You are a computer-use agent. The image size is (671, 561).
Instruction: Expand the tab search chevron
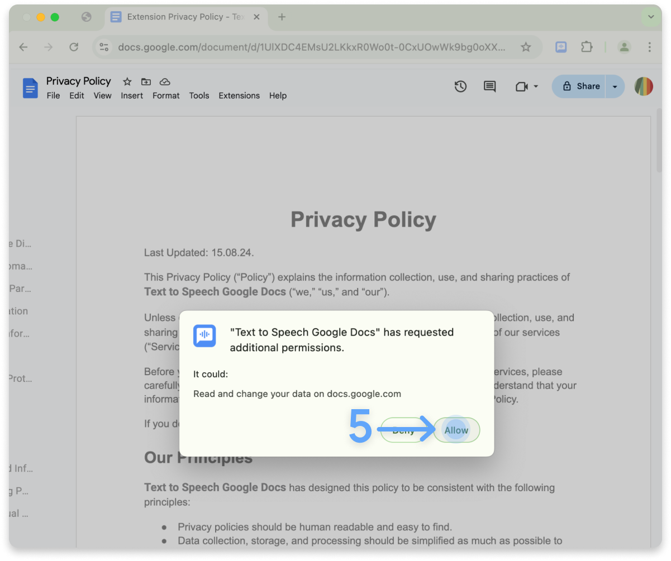click(651, 17)
